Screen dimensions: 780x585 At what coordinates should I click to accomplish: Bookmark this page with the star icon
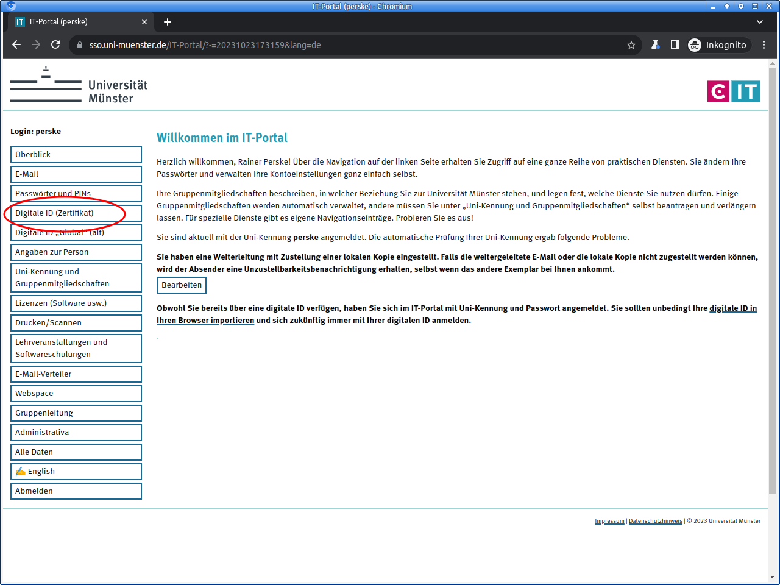pyautogui.click(x=631, y=45)
